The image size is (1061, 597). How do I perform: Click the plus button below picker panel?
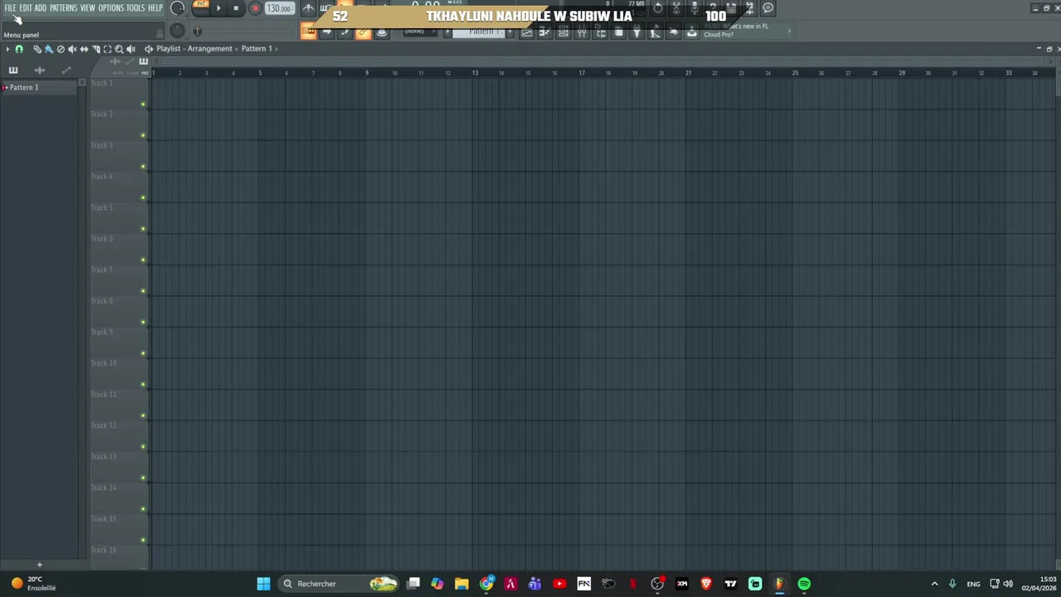[x=39, y=565]
